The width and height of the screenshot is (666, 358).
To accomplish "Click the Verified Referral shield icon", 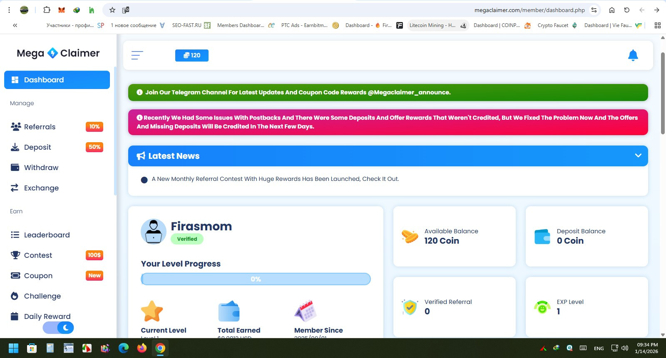I will point(410,307).
